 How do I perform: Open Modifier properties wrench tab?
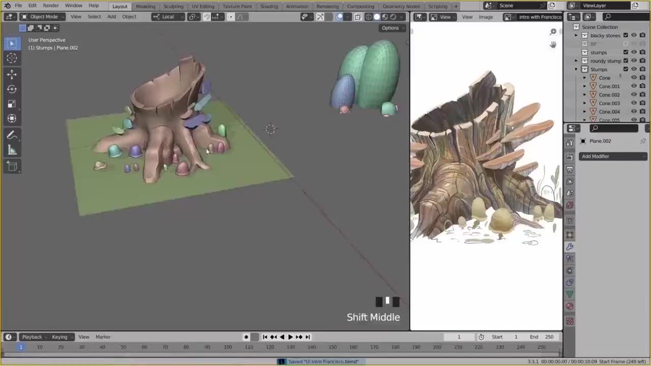570,247
